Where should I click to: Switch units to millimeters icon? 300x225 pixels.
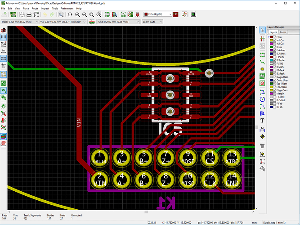pyautogui.click(x=4, y=58)
